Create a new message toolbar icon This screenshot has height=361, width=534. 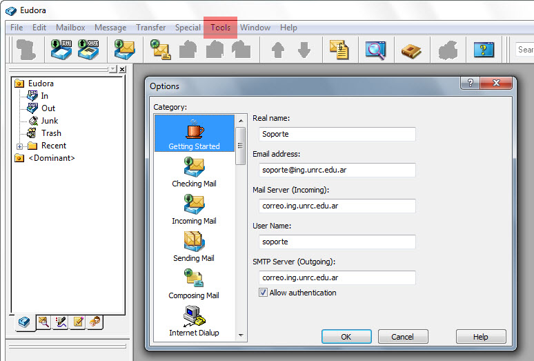pyautogui.click(x=160, y=50)
